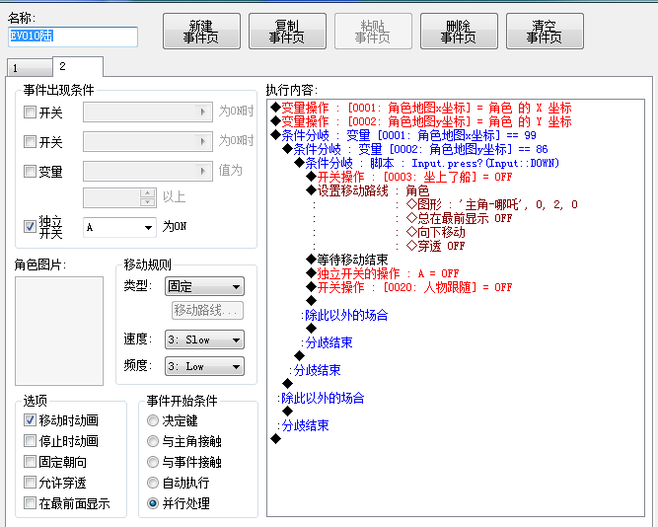Click the 复制事件页 button
Image resolution: width=658 pixels, height=527 pixels.
click(287, 32)
